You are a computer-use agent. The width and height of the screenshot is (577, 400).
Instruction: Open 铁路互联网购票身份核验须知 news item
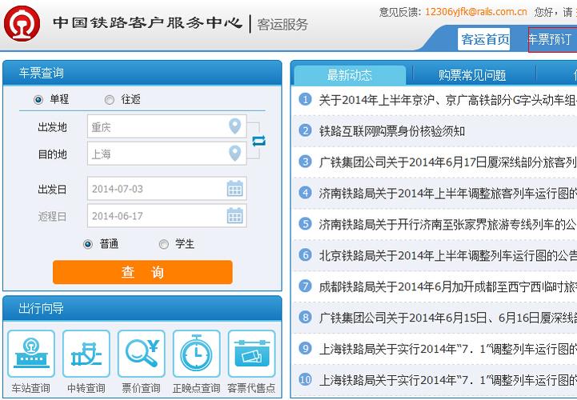[x=392, y=131]
